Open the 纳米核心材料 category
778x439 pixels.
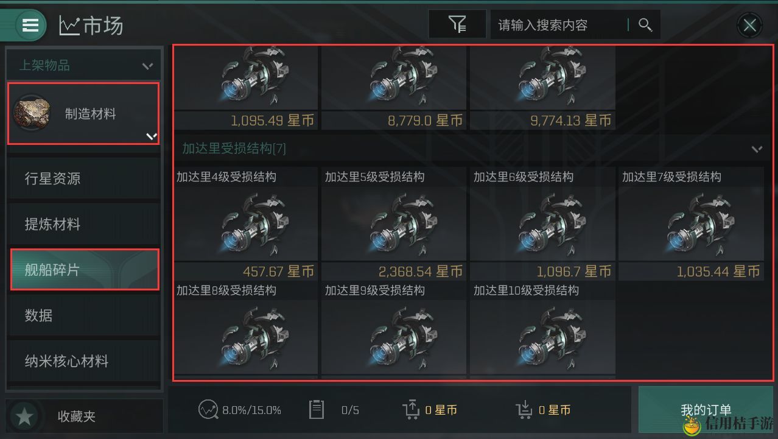coord(85,361)
